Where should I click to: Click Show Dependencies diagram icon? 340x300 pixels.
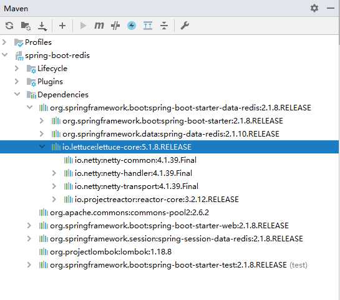coord(148,26)
